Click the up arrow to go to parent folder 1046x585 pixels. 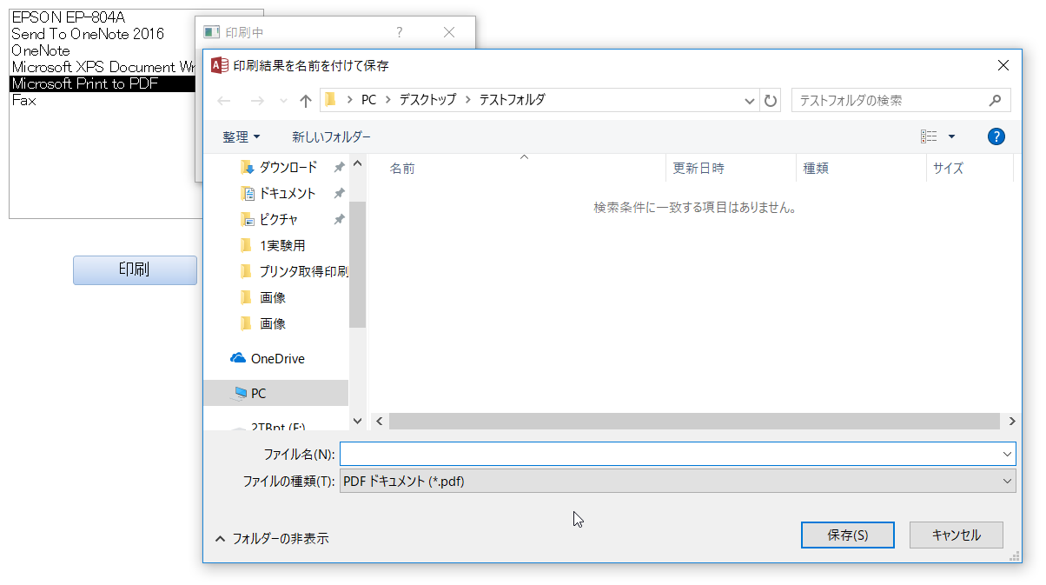(304, 100)
